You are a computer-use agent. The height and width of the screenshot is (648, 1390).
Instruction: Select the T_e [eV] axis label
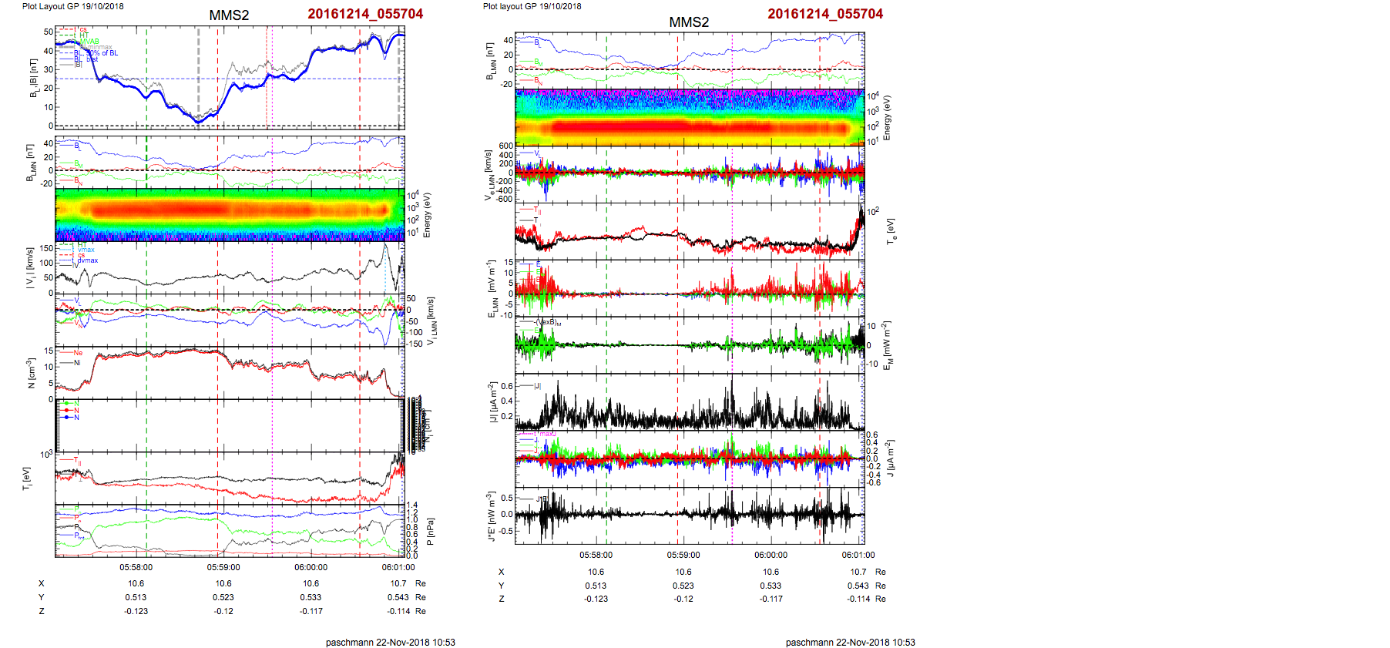tap(891, 230)
